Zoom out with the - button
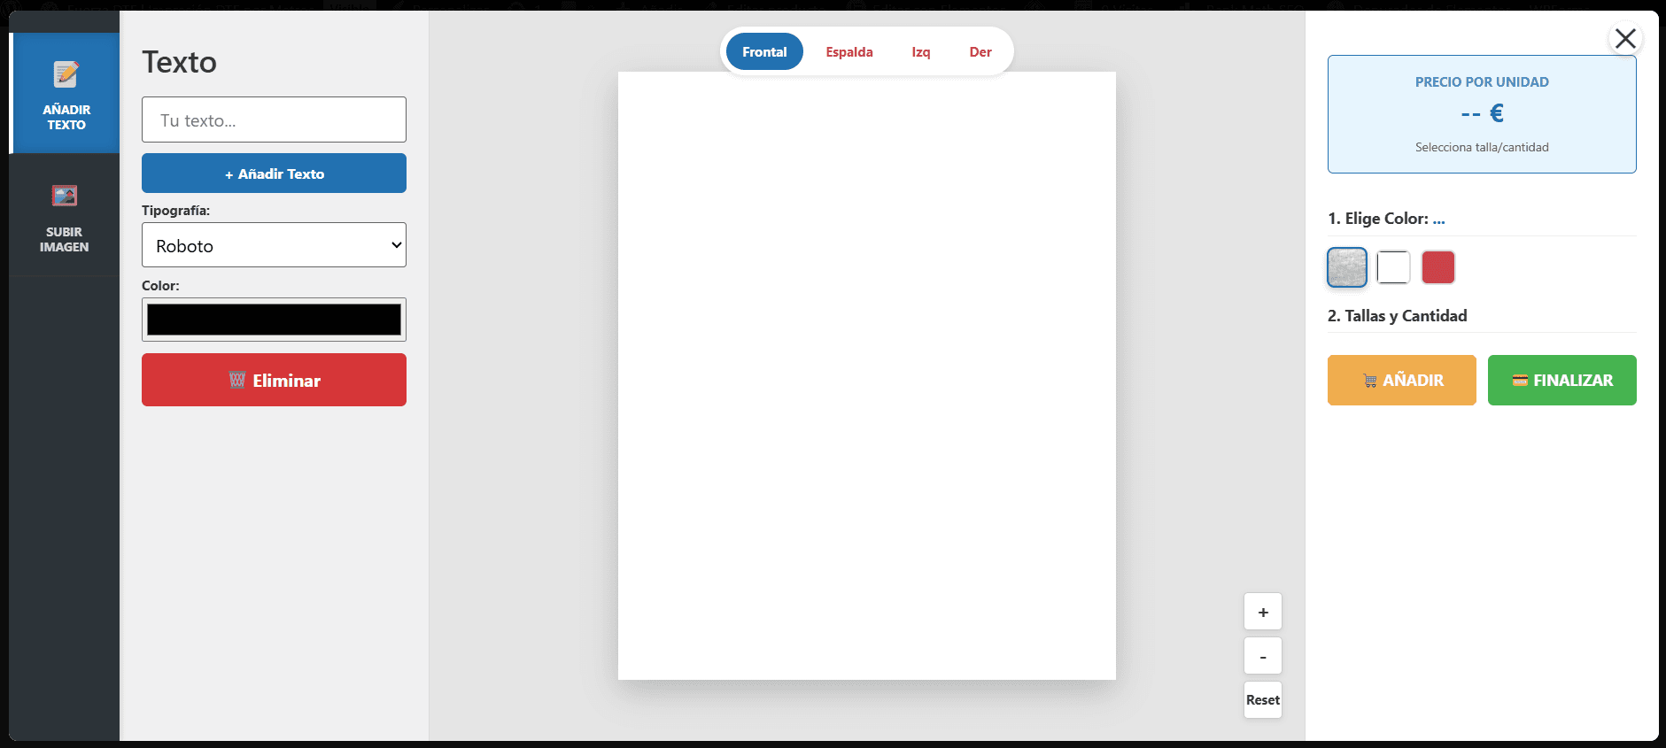 tap(1263, 656)
